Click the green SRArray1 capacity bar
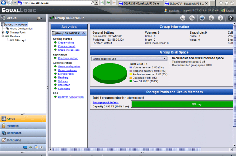Screen dimensions: 236x156 click(x=182, y=104)
